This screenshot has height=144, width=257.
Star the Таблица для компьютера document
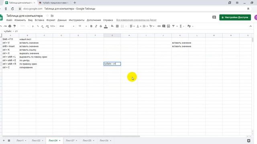pos(47,16)
